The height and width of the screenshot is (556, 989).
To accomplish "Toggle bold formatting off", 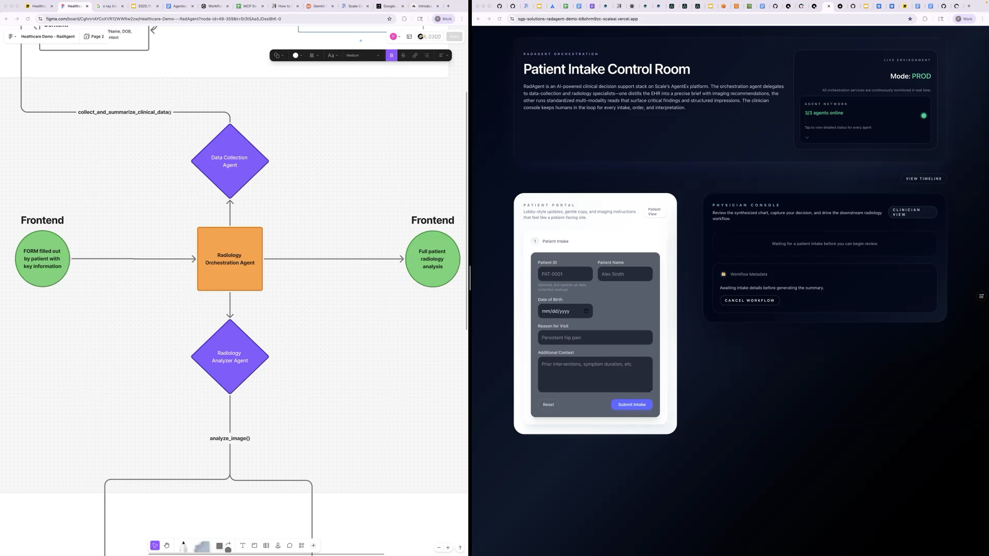I will (x=391, y=56).
